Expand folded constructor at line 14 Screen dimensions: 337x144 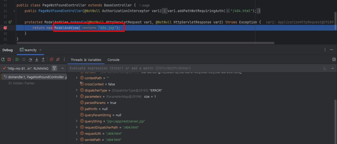15,11
